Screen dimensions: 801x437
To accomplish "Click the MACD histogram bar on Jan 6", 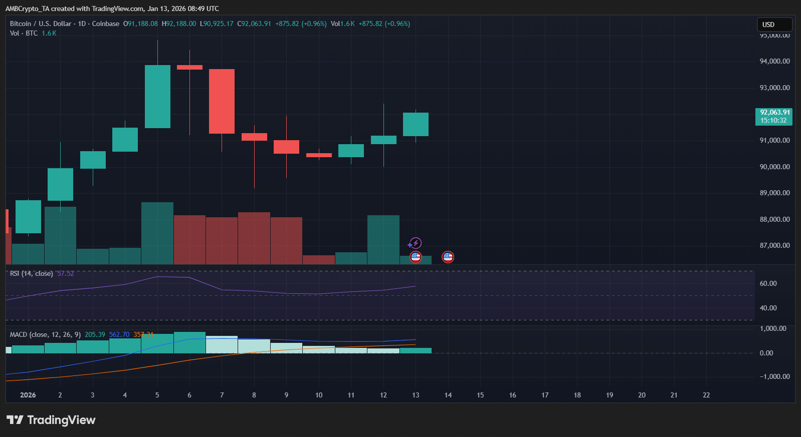I will 189,342.
